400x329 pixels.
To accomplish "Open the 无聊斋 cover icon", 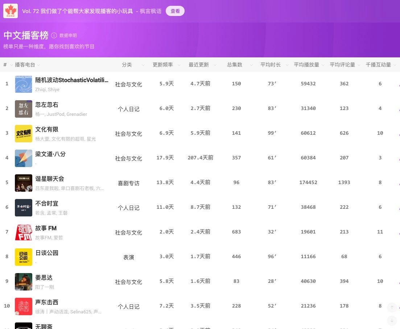I will (x=24, y=326).
